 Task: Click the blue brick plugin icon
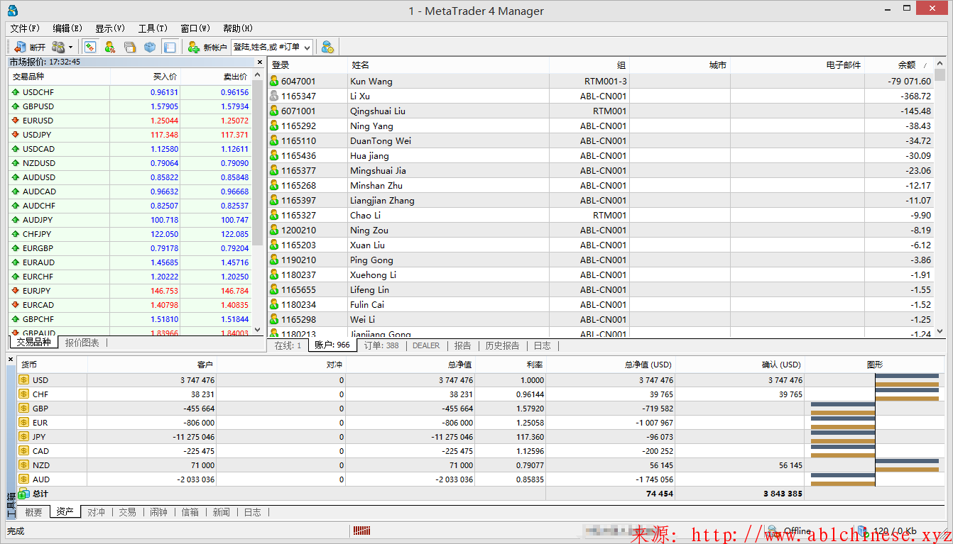[x=150, y=47]
